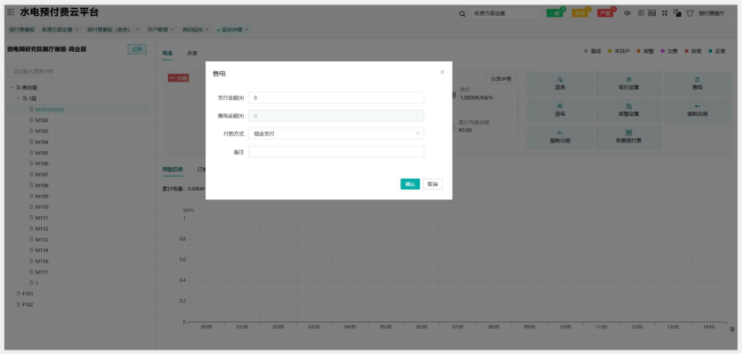The height and width of the screenshot is (354, 742).
Task: Open the 报警设置 action tile
Action: pos(628,111)
